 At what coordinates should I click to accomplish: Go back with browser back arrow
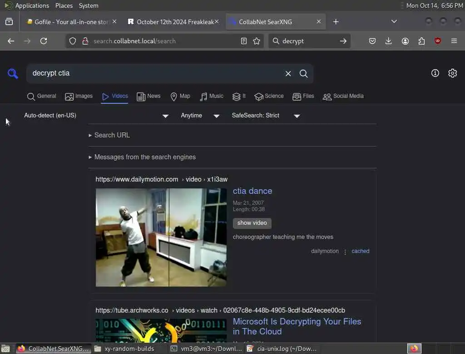[x=11, y=41]
